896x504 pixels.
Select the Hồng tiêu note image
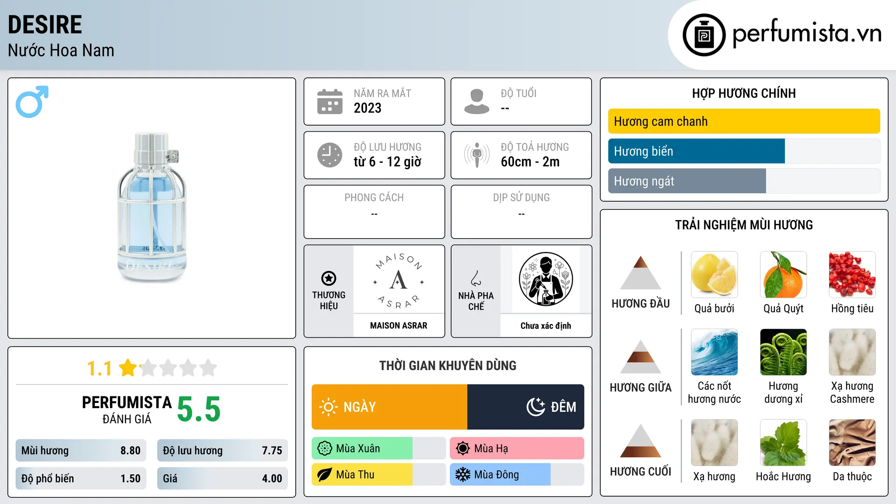pos(852,275)
